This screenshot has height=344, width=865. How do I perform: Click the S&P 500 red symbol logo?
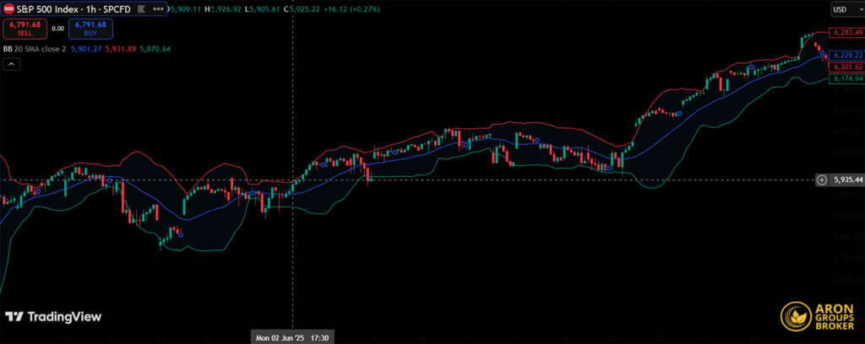pos(10,8)
